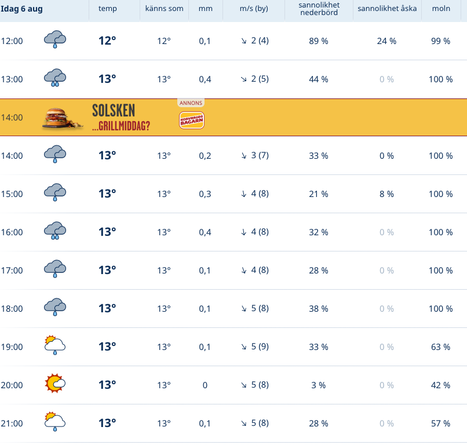Click the sunny with cloud icon at 20:00
Screen dimensions: 467x445
coord(55,384)
